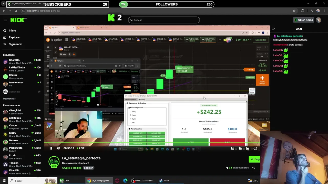
Task: Open LaMisaTimba's channel from sidebar
Action: pos(22,69)
